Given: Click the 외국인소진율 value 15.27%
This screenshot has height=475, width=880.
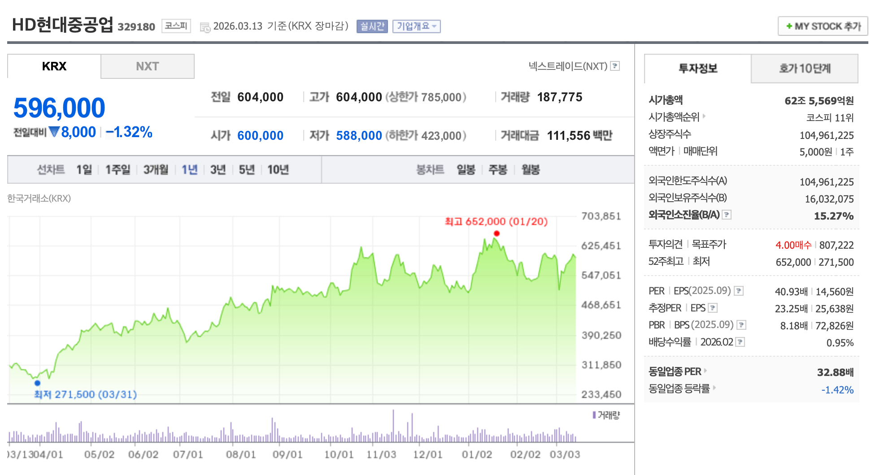Looking at the screenshot, I should point(834,216).
